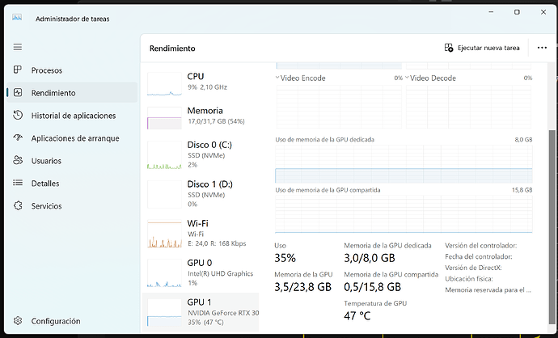Click the Rendimiento page heading

click(x=172, y=49)
